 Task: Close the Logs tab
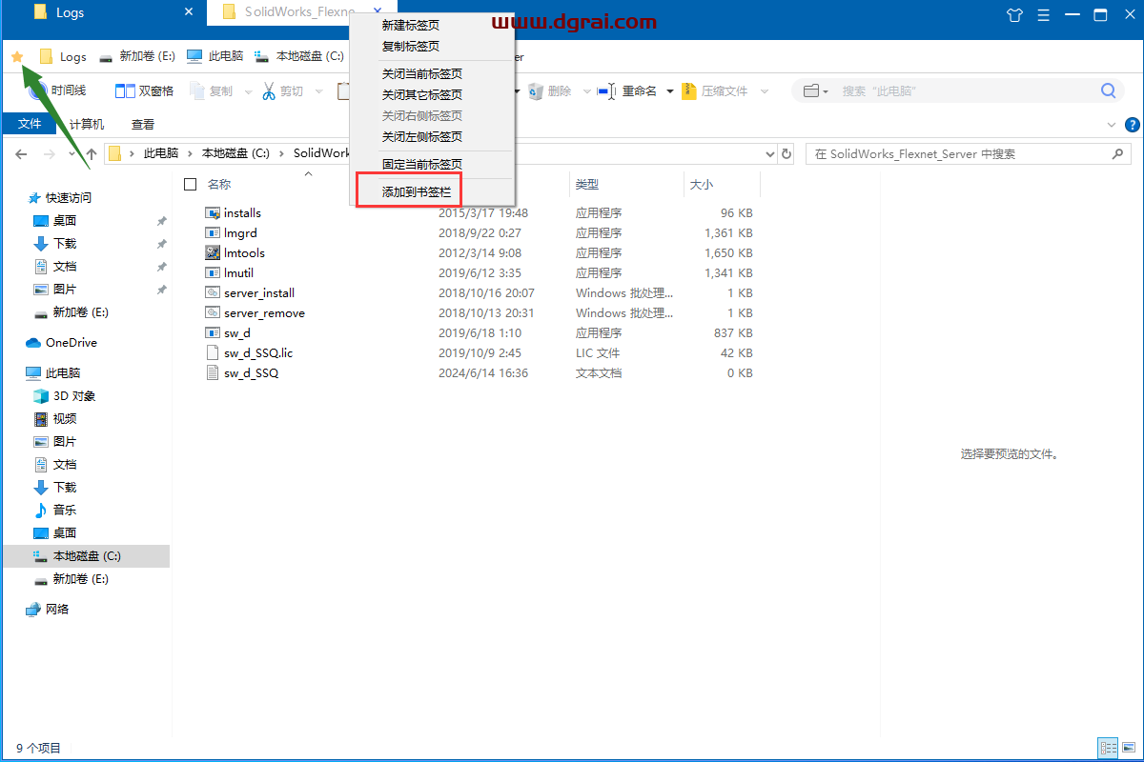coord(189,12)
